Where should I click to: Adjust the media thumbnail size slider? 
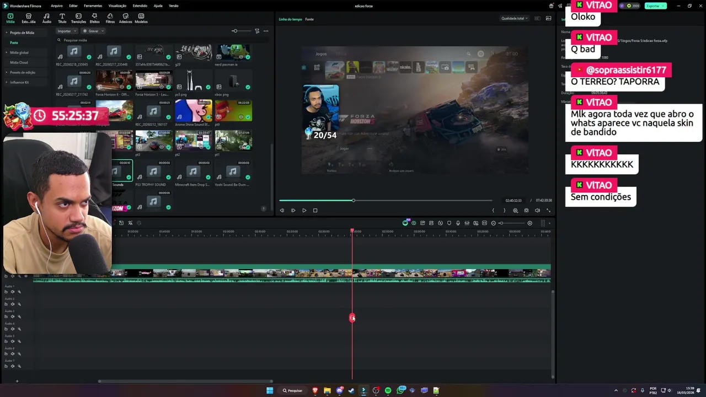pos(240,31)
